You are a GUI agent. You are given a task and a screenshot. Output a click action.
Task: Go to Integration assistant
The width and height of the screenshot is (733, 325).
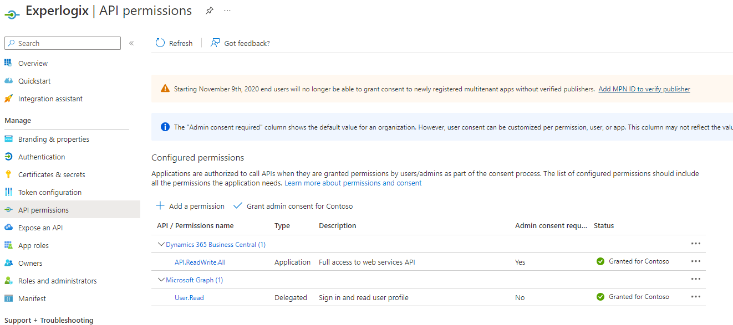click(x=50, y=99)
